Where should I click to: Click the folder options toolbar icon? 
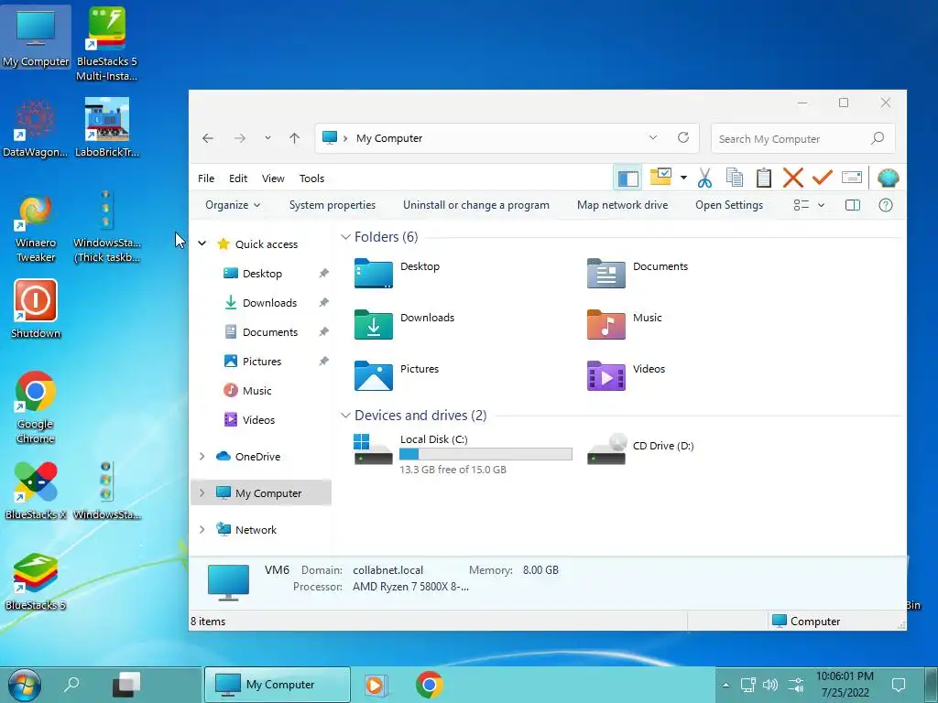tap(660, 177)
